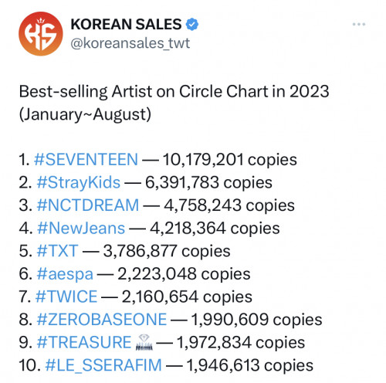Open the #SEVENTEEN hashtag

coord(86,160)
